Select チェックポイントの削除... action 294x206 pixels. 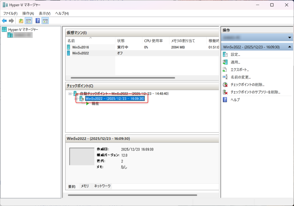tap(247, 84)
